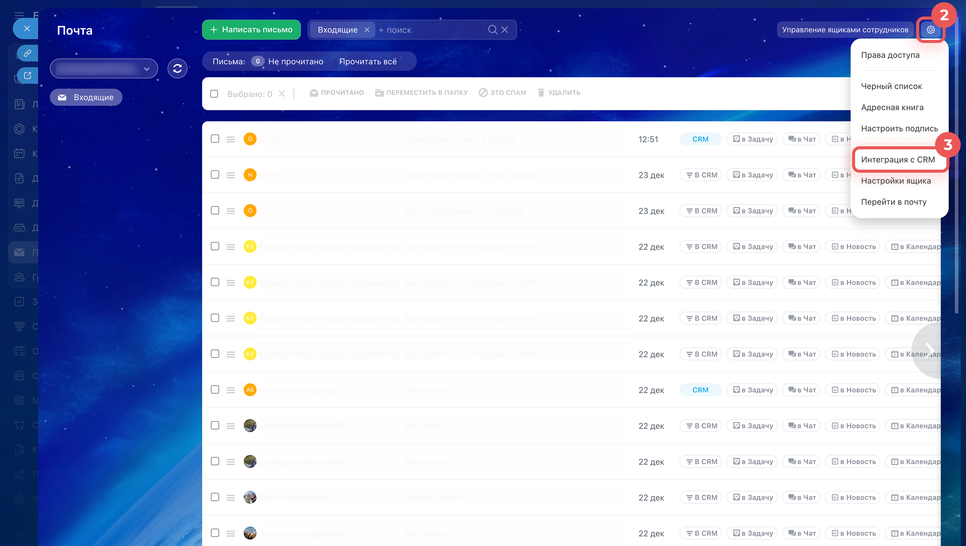
Task: Check the 12:51 email checkbox
Action: 215,139
